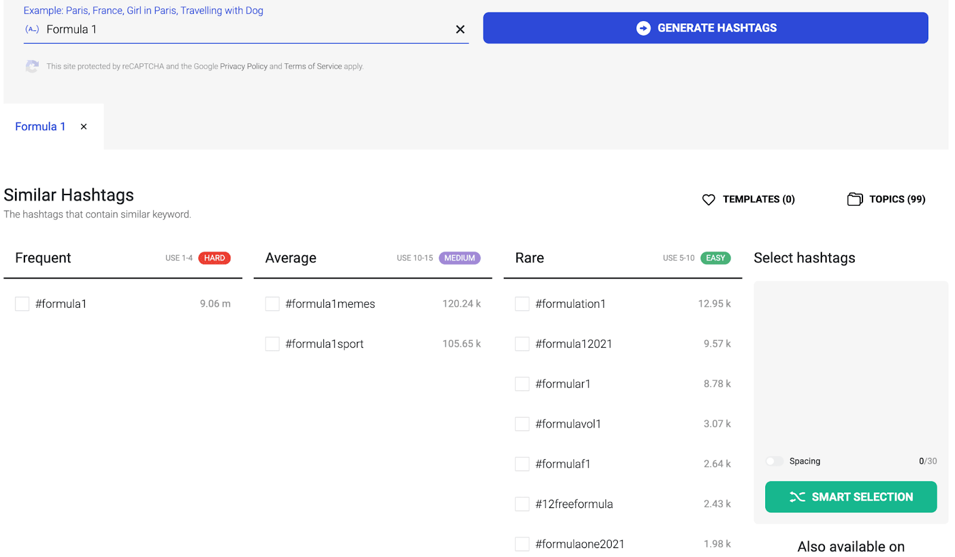Switch to the Formula 1 tab
Viewport: 955px width, 557px height.
[40, 126]
